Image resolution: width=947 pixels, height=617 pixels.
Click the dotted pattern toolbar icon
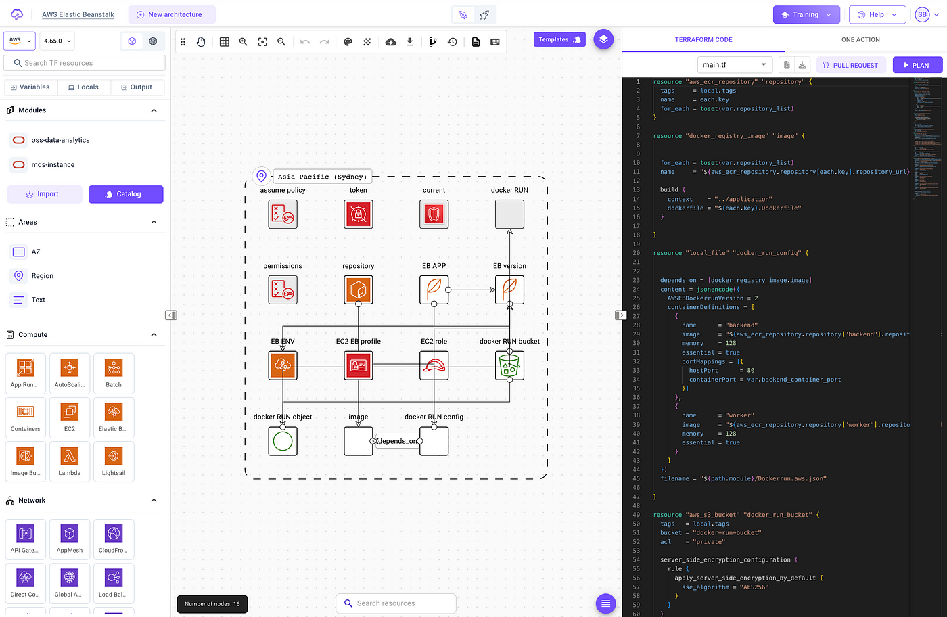click(367, 42)
